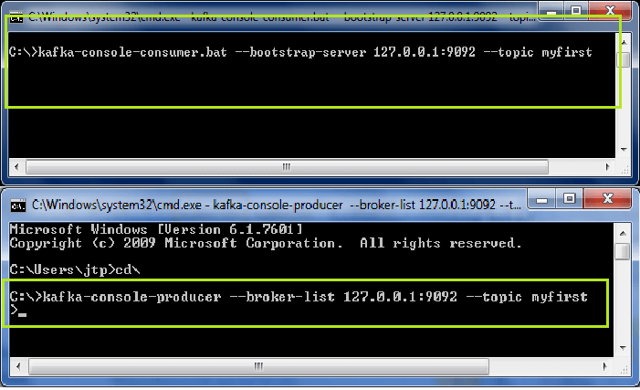Click the left arrow on producer window's horizontal scrollbar
This screenshot has width=640, height=390.
tap(16, 365)
